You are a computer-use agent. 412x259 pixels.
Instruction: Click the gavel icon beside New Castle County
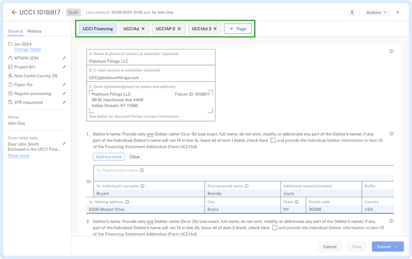click(10, 76)
